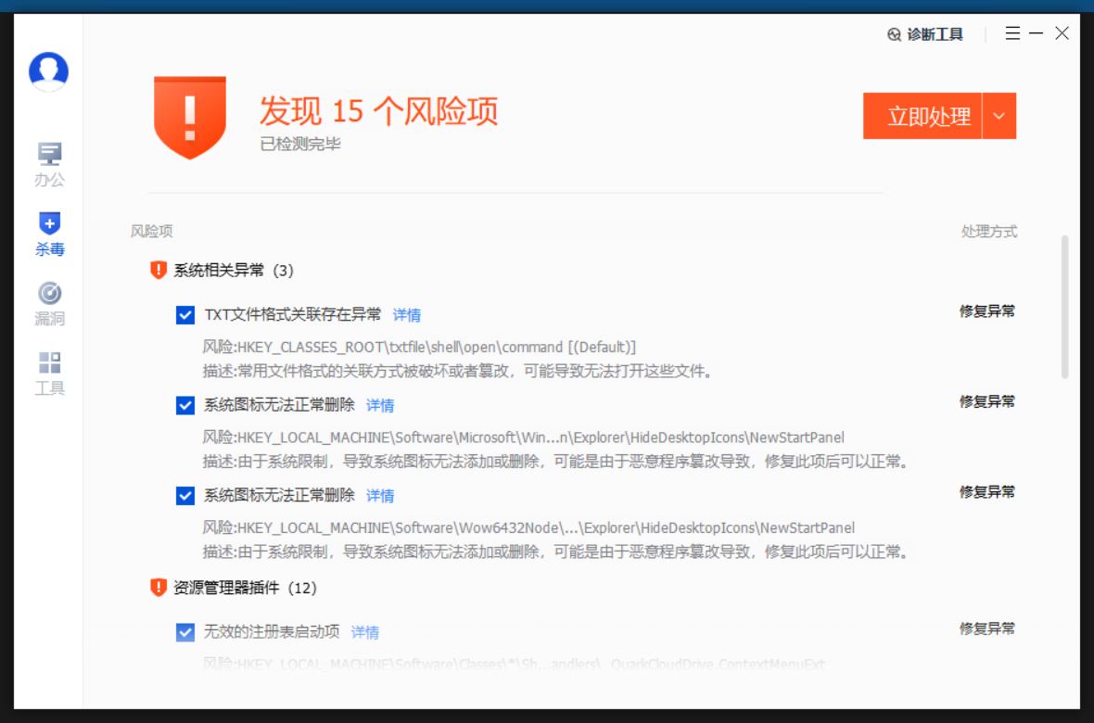
Task: Click the vertical scrollbar thumb
Action: coord(1064,307)
